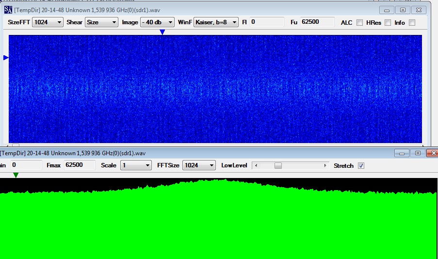The height and width of the screenshot is (259, 438).
Task: Click the blue triangle marker above spectrogram
Action: click(162, 32)
